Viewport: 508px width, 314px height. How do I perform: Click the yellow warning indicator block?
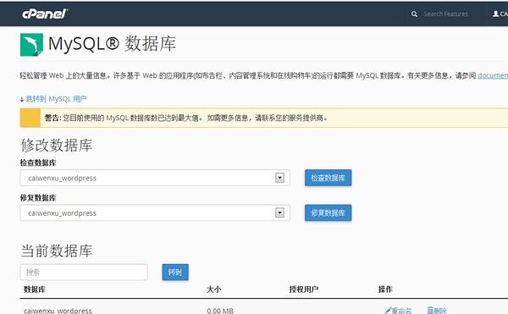coord(30,118)
